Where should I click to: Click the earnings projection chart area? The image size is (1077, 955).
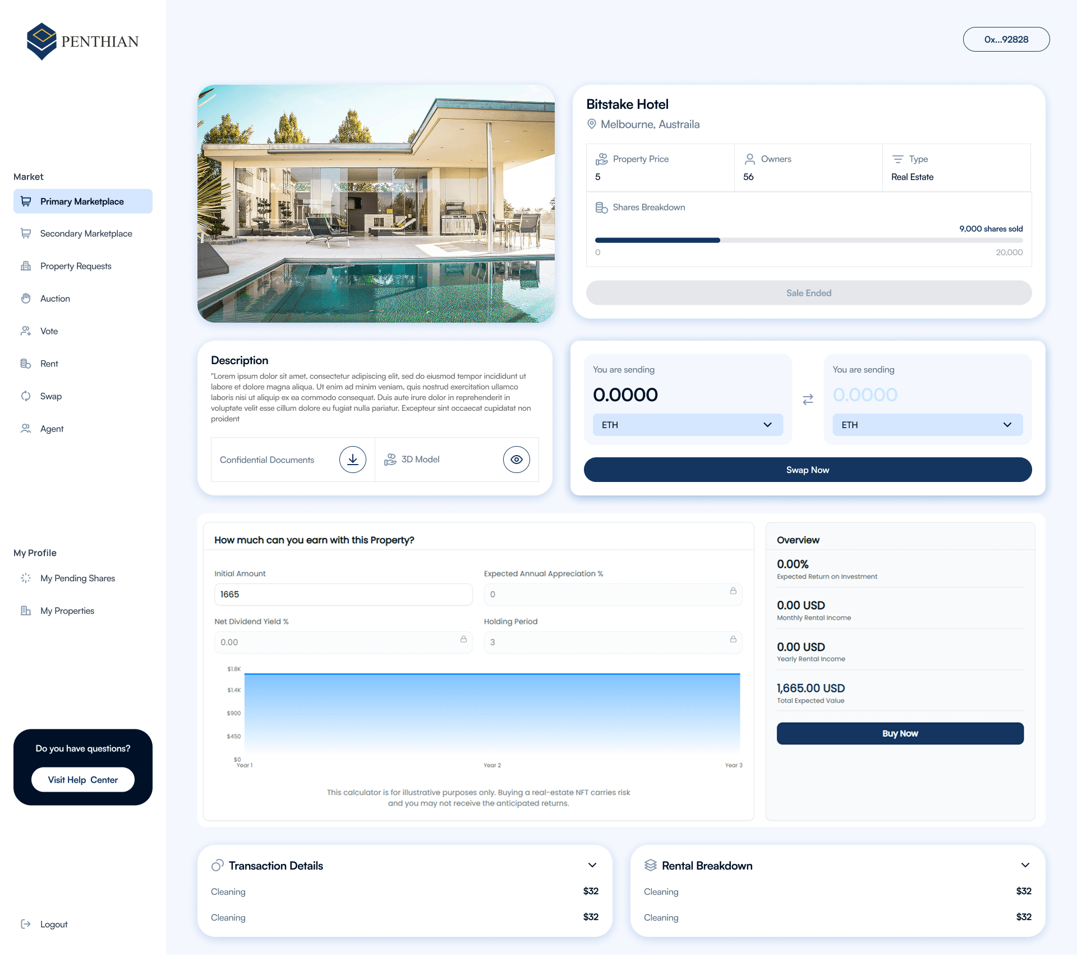[x=492, y=714]
